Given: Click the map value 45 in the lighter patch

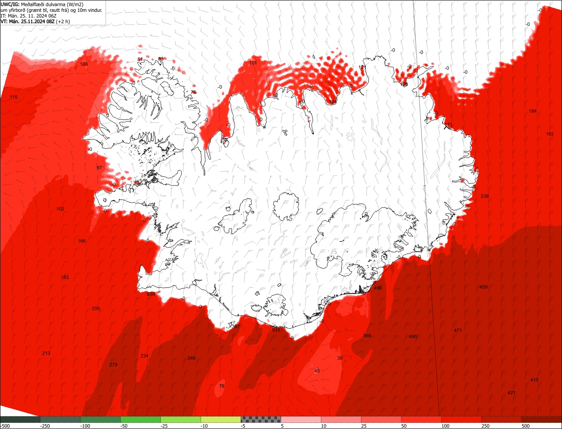Looking at the screenshot, I should (317, 371).
